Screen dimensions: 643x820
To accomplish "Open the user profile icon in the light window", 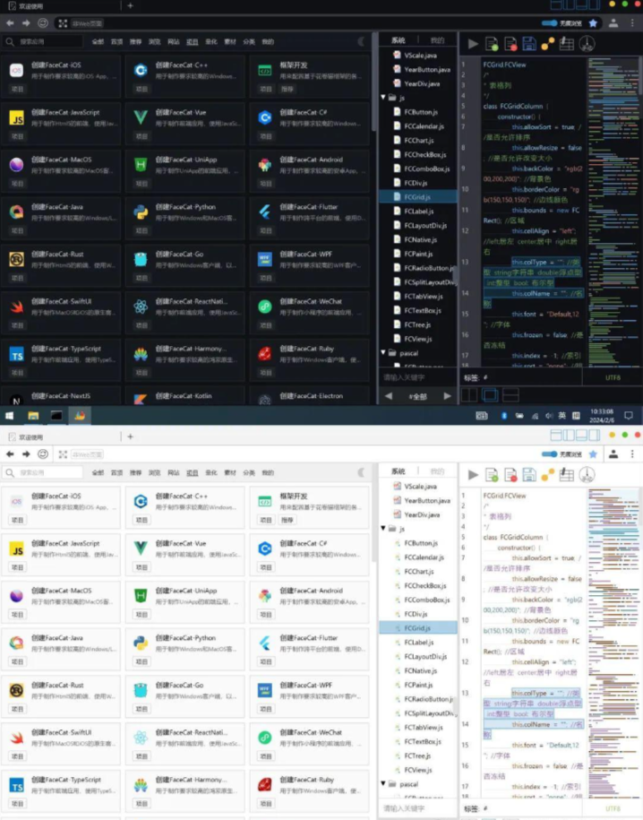I will 613,454.
